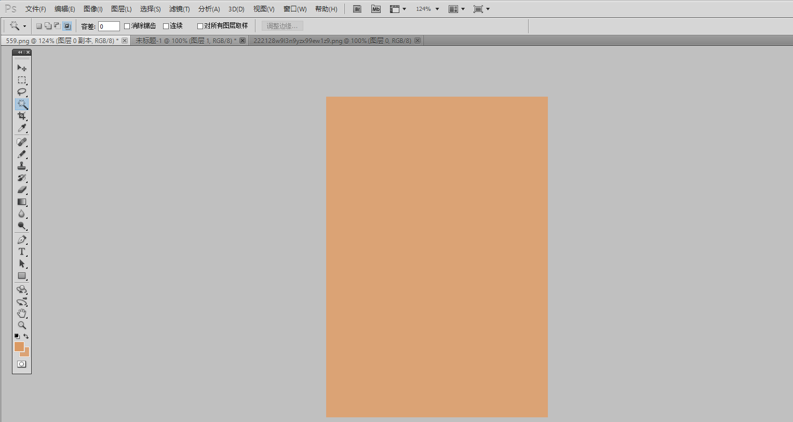Select the Clone Stamp tool
This screenshot has height=422, width=793.
[22, 166]
